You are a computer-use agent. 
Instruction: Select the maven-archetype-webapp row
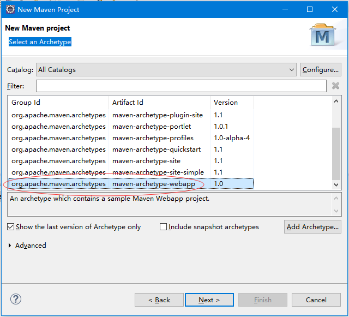pos(131,184)
